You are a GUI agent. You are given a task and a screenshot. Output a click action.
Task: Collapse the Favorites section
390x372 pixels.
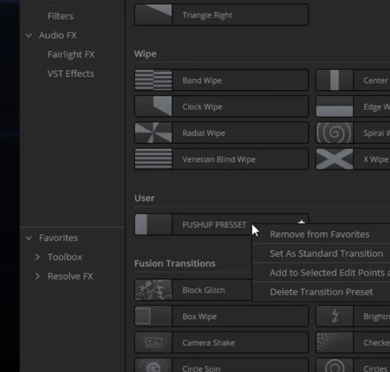(29, 238)
